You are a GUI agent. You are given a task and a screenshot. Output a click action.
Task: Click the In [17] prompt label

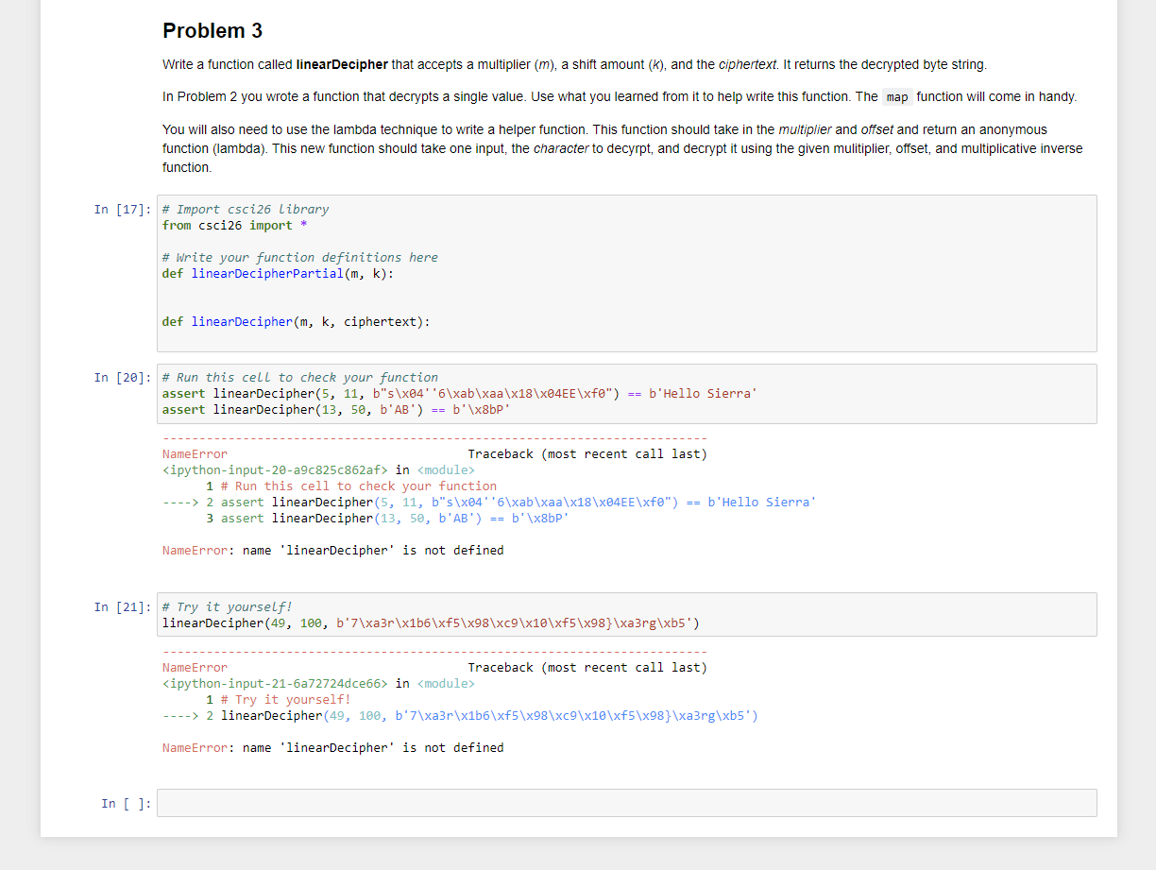tap(123, 209)
